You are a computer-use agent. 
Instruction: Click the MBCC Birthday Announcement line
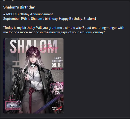[x=30, y=14]
